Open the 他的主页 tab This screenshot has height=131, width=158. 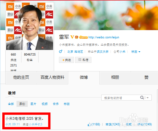tap(21, 77)
